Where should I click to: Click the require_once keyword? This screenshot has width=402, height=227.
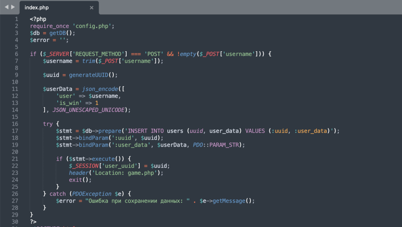(x=49, y=26)
